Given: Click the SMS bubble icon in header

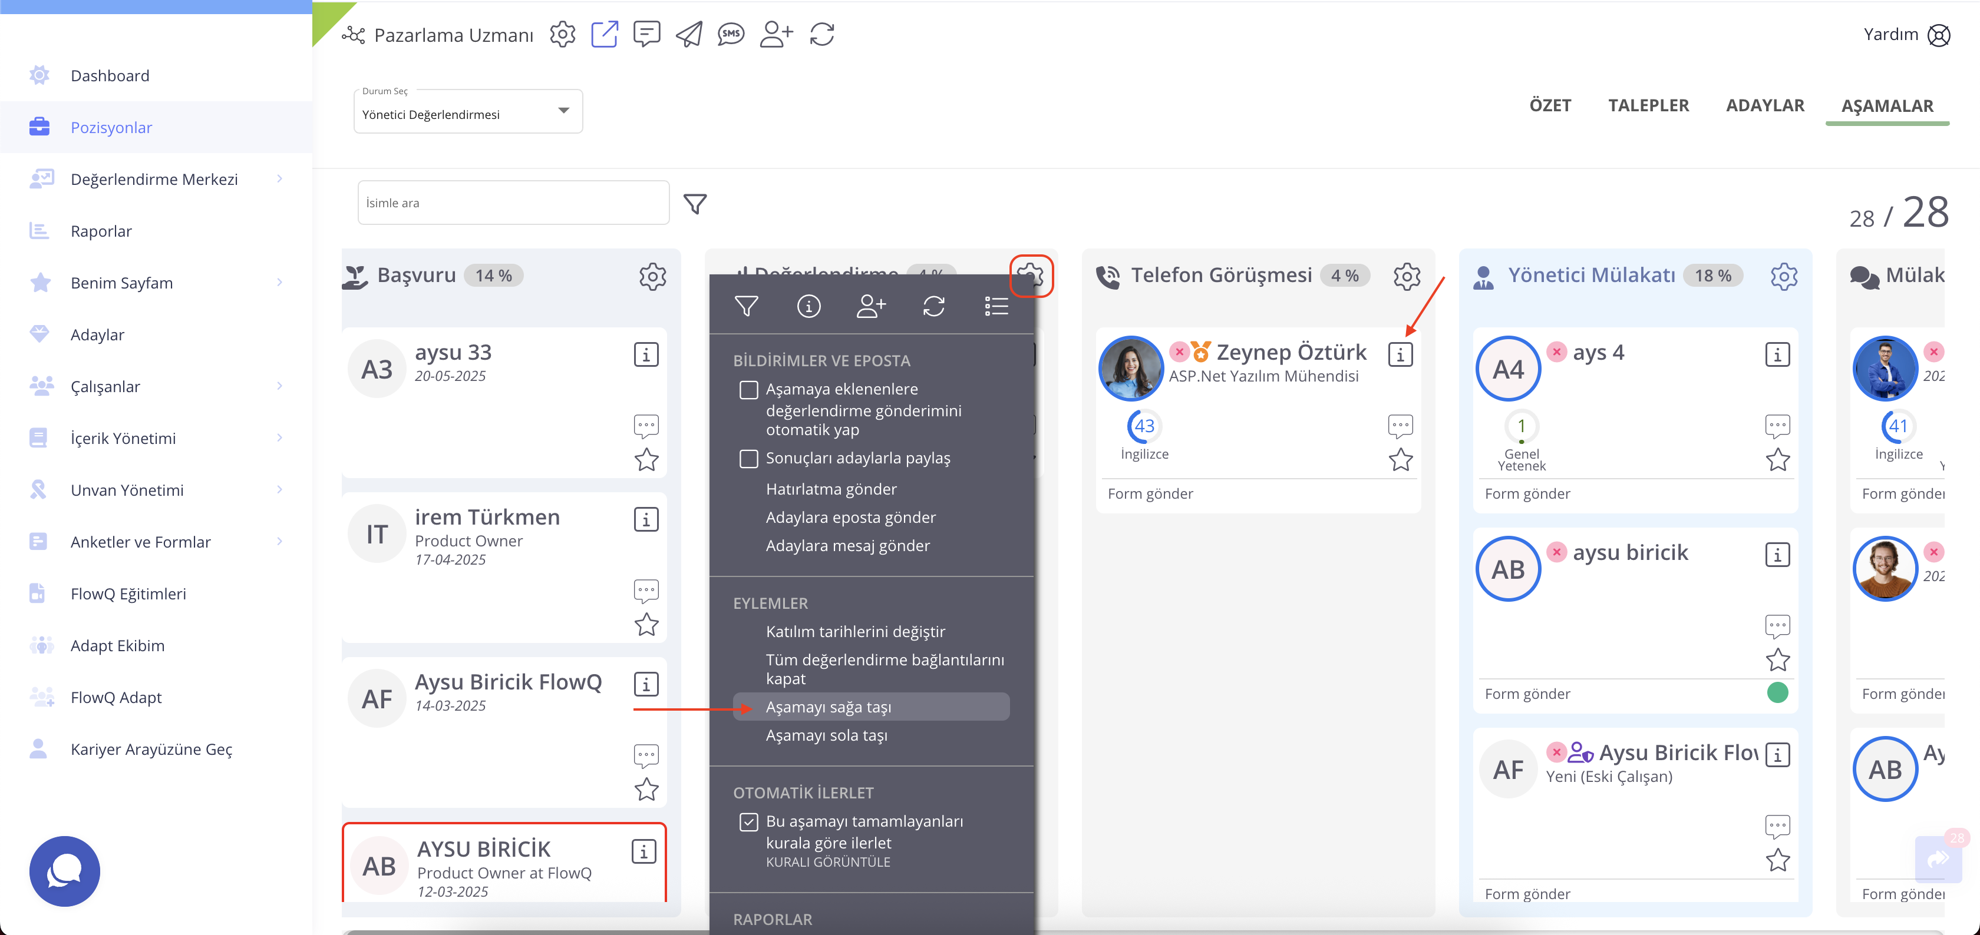Looking at the screenshot, I should click(x=731, y=35).
